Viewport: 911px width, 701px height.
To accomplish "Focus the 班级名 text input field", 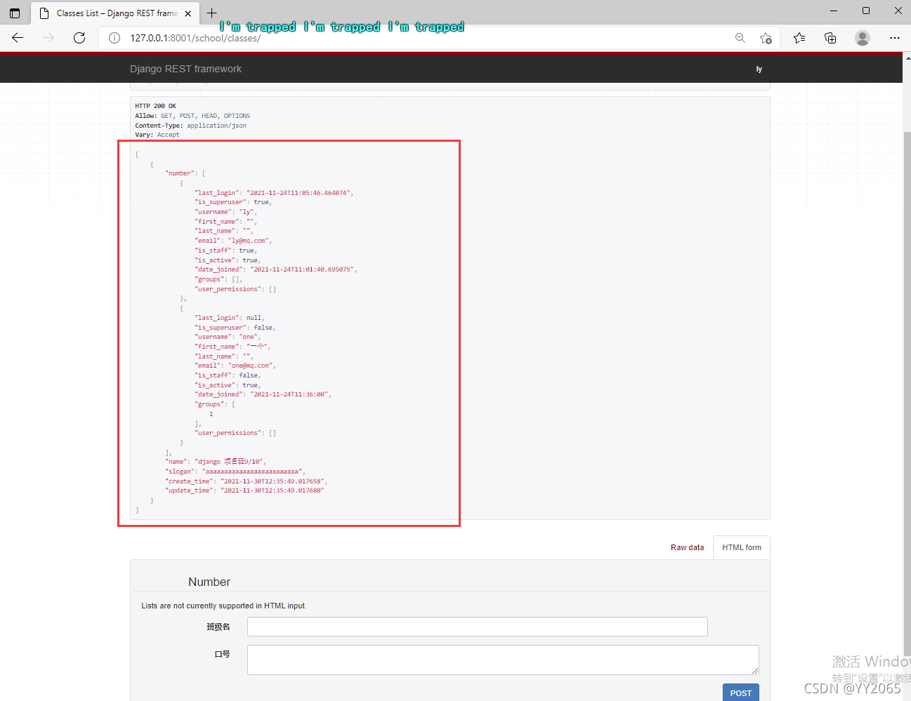I will [x=478, y=627].
